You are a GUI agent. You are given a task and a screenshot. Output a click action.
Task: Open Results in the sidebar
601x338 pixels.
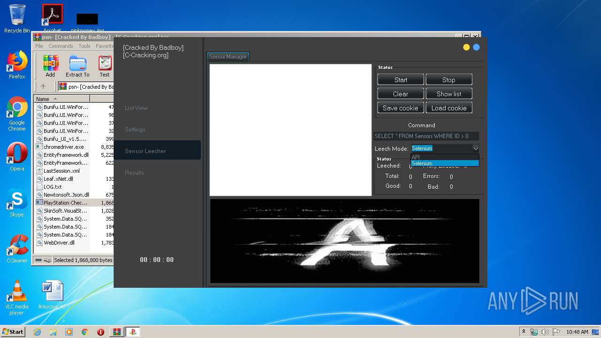(x=134, y=173)
